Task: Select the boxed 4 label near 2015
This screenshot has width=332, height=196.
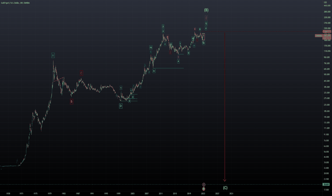Action: point(178,61)
